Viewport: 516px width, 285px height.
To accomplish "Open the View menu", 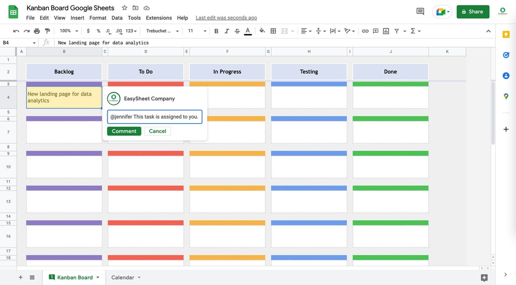I will coord(60,18).
